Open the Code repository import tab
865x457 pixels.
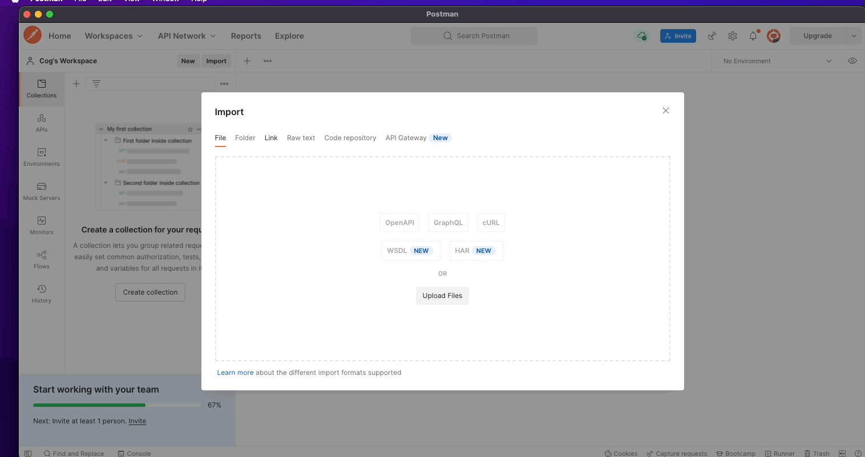pos(350,137)
